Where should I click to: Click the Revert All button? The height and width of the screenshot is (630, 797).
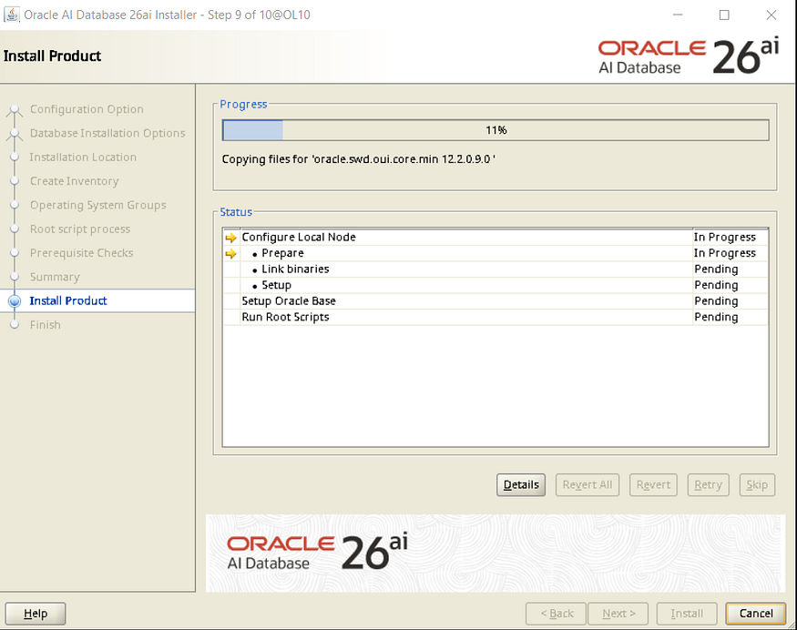click(x=588, y=484)
